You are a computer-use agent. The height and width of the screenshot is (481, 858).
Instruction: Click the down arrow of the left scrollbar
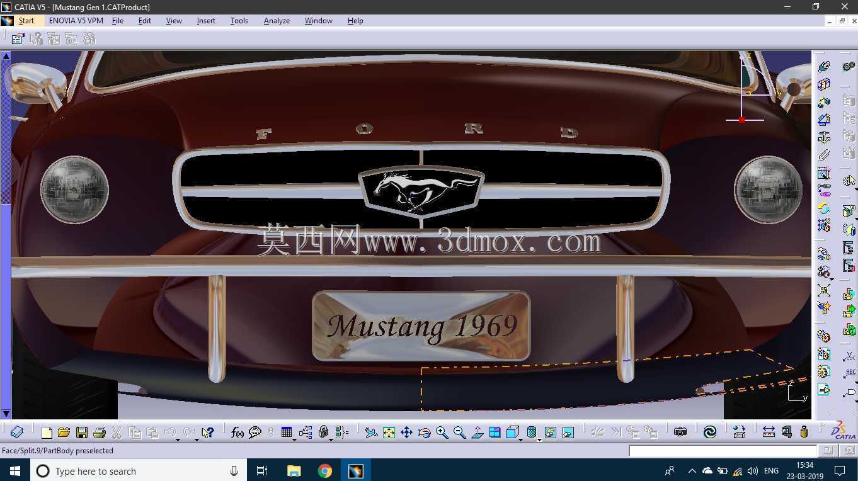click(6, 414)
